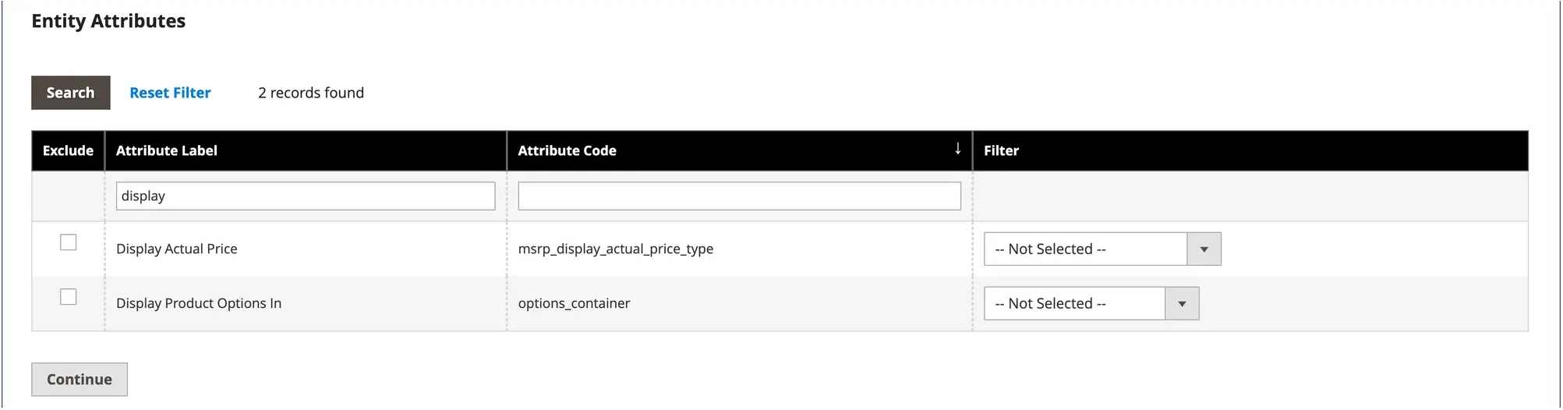This screenshot has height=410, width=1563.
Task: Focus the Attribute Label search field containing 'display'
Action: click(305, 196)
